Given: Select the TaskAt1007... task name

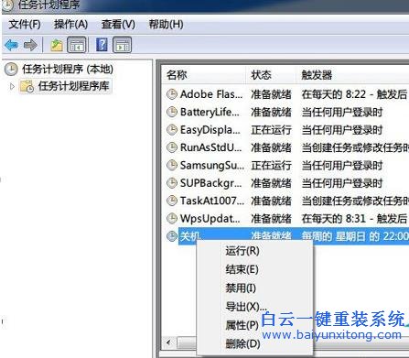Looking at the screenshot, I should (212, 201).
